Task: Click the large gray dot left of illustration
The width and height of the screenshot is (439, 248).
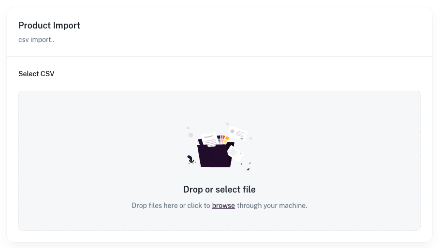Action: pos(190,135)
